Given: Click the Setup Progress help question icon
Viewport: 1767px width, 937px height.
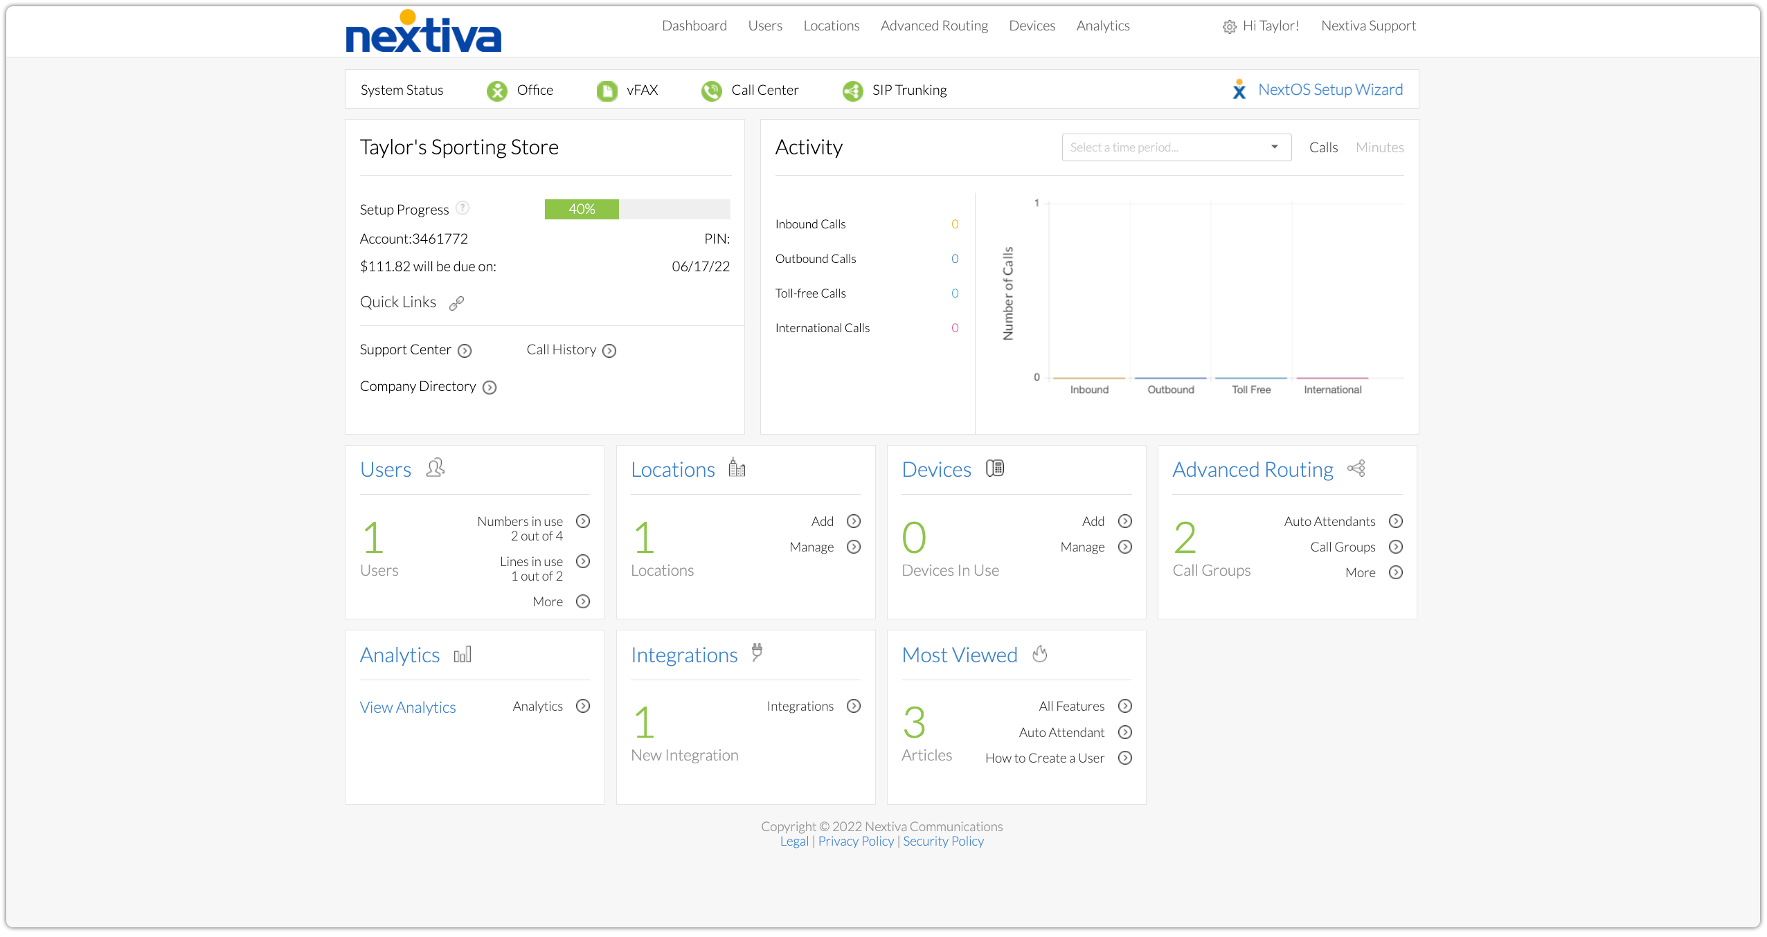Looking at the screenshot, I should point(463,208).
